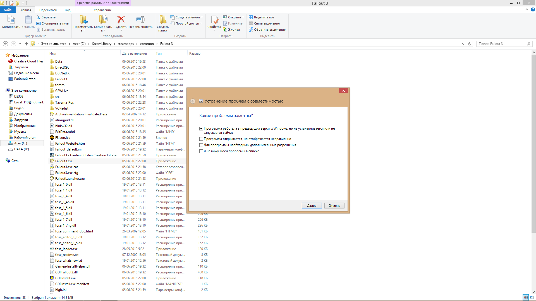
Task: Click the Copy (Копировать) clipboard icon
Action: [11, 20]
